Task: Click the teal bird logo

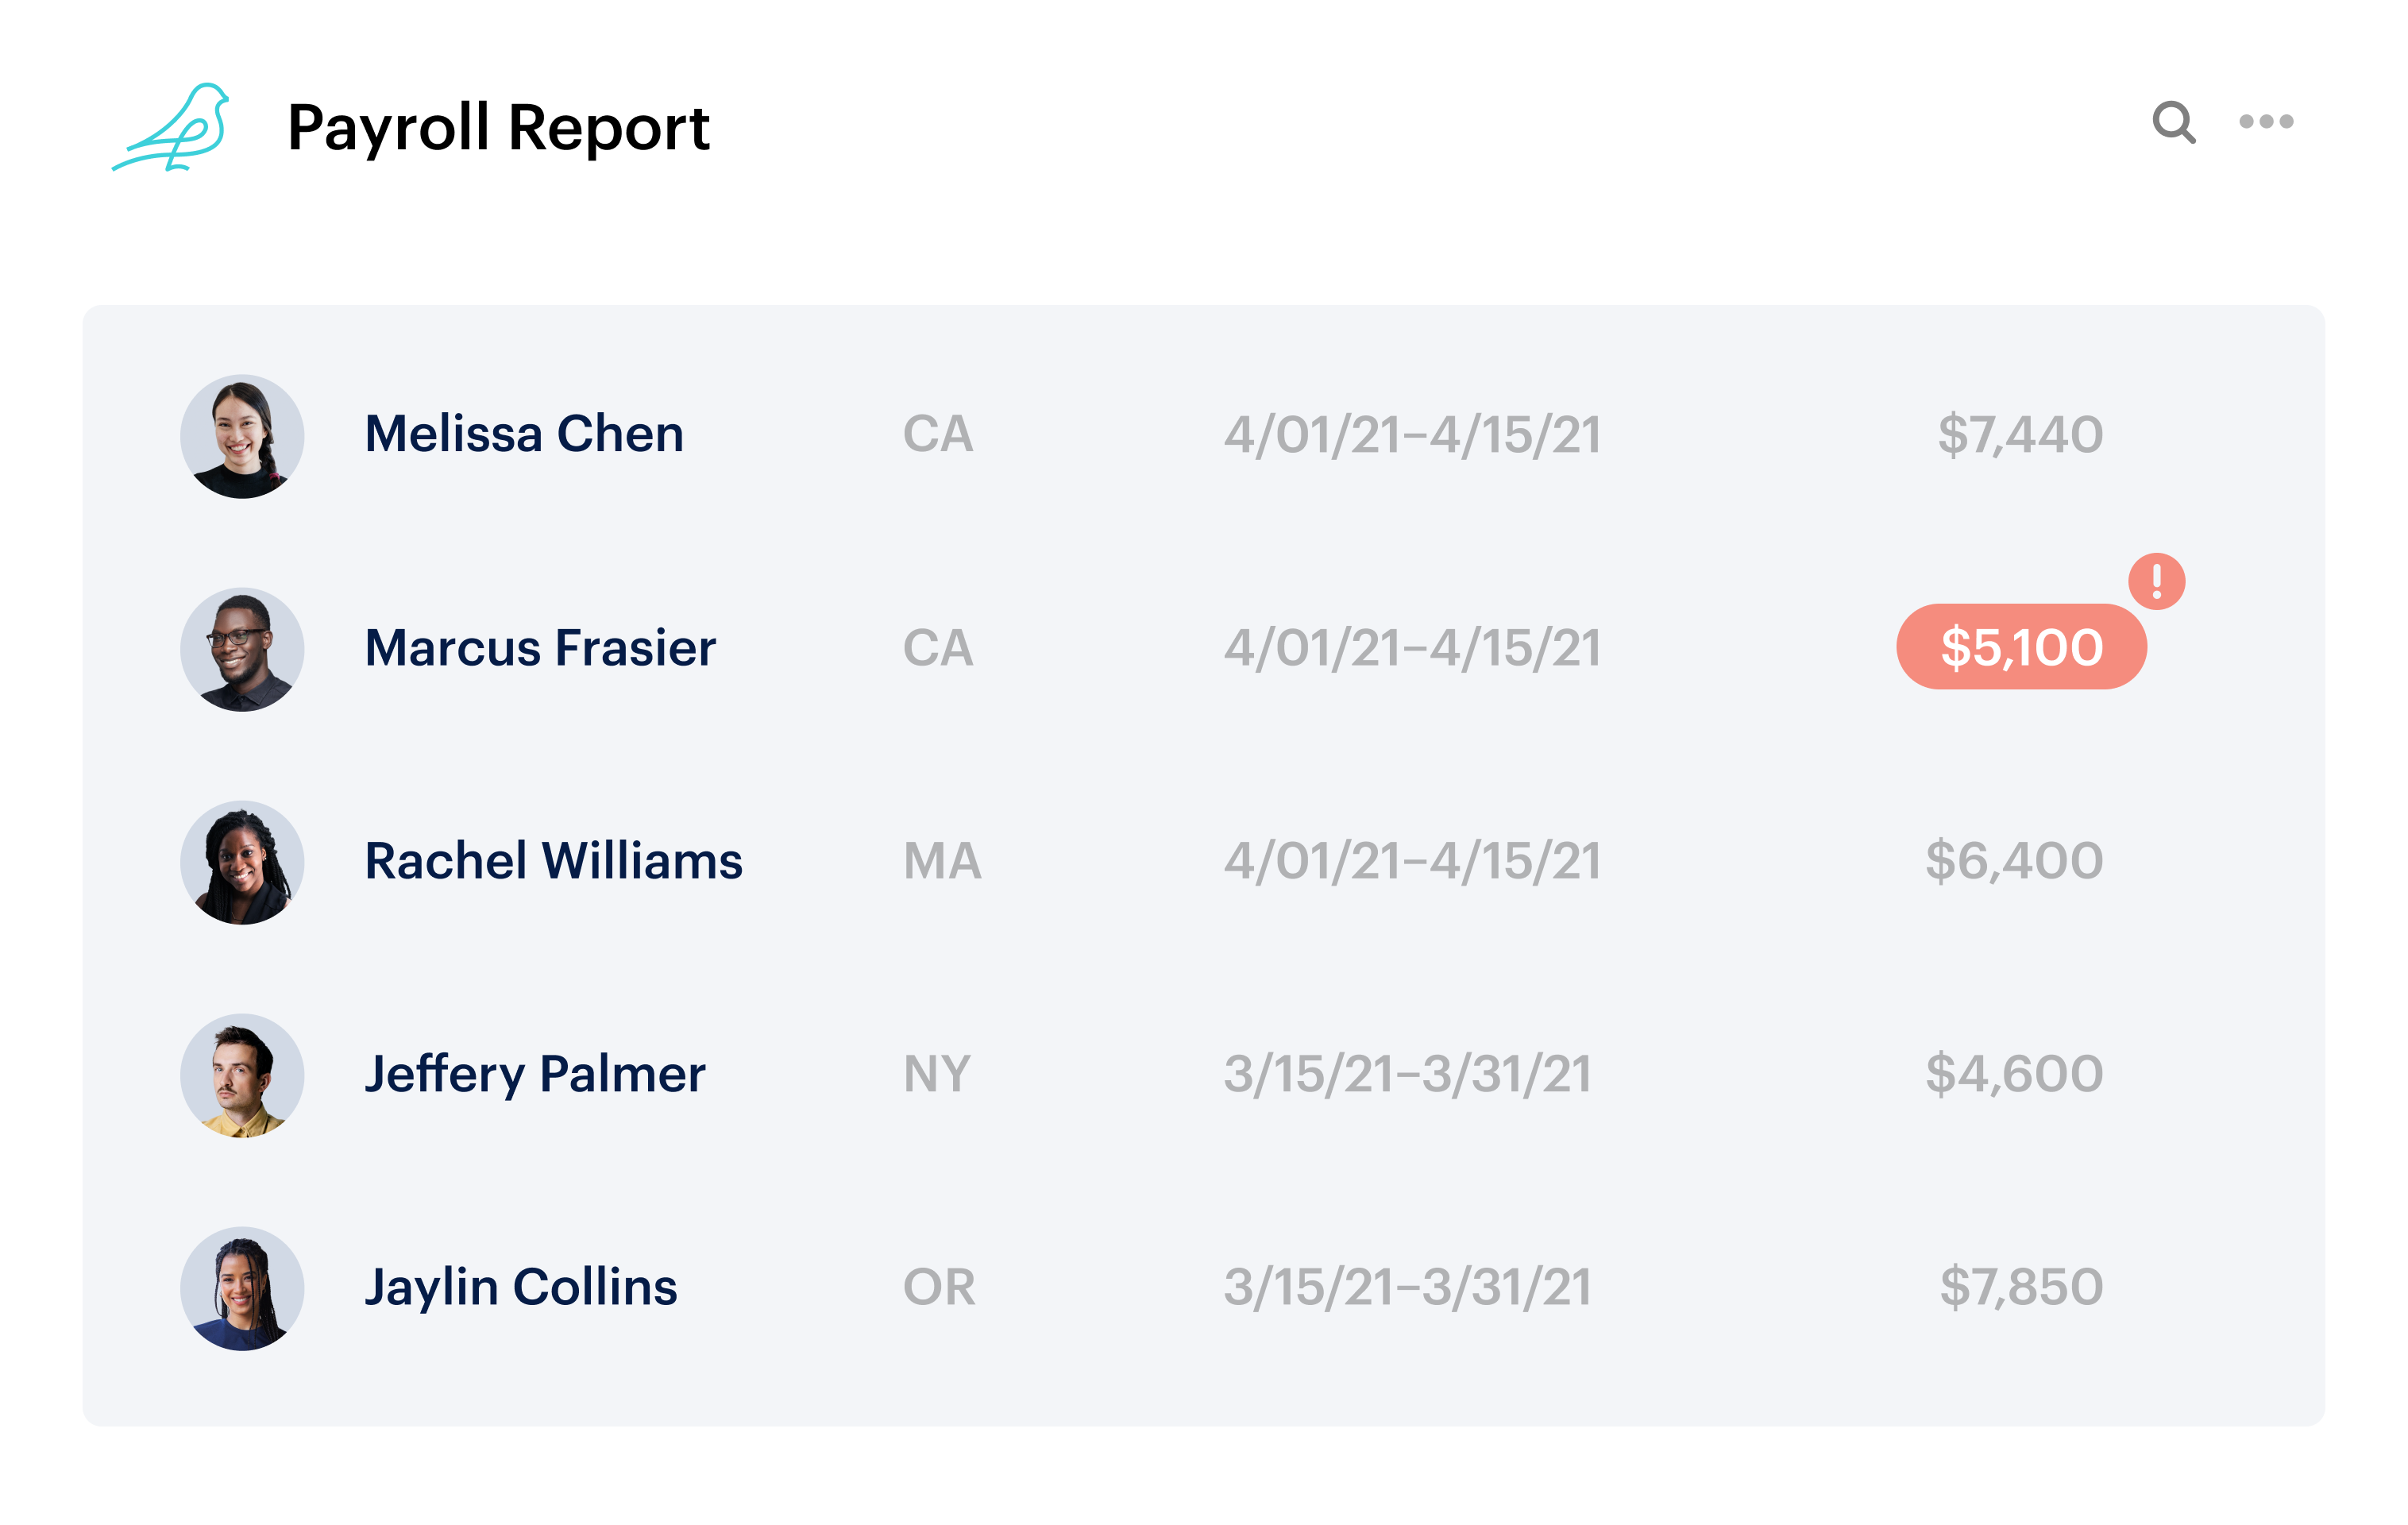Action: point(171,127)
